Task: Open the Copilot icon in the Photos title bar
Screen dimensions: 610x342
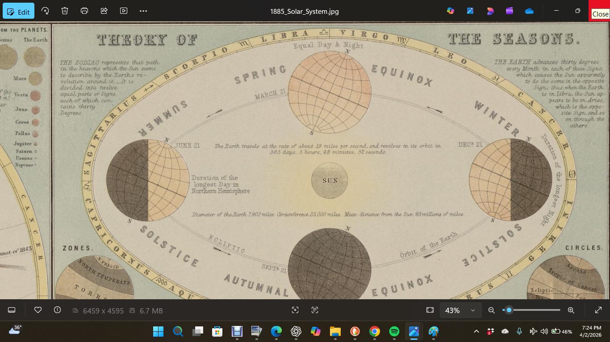Action: (x=451, y=11)
